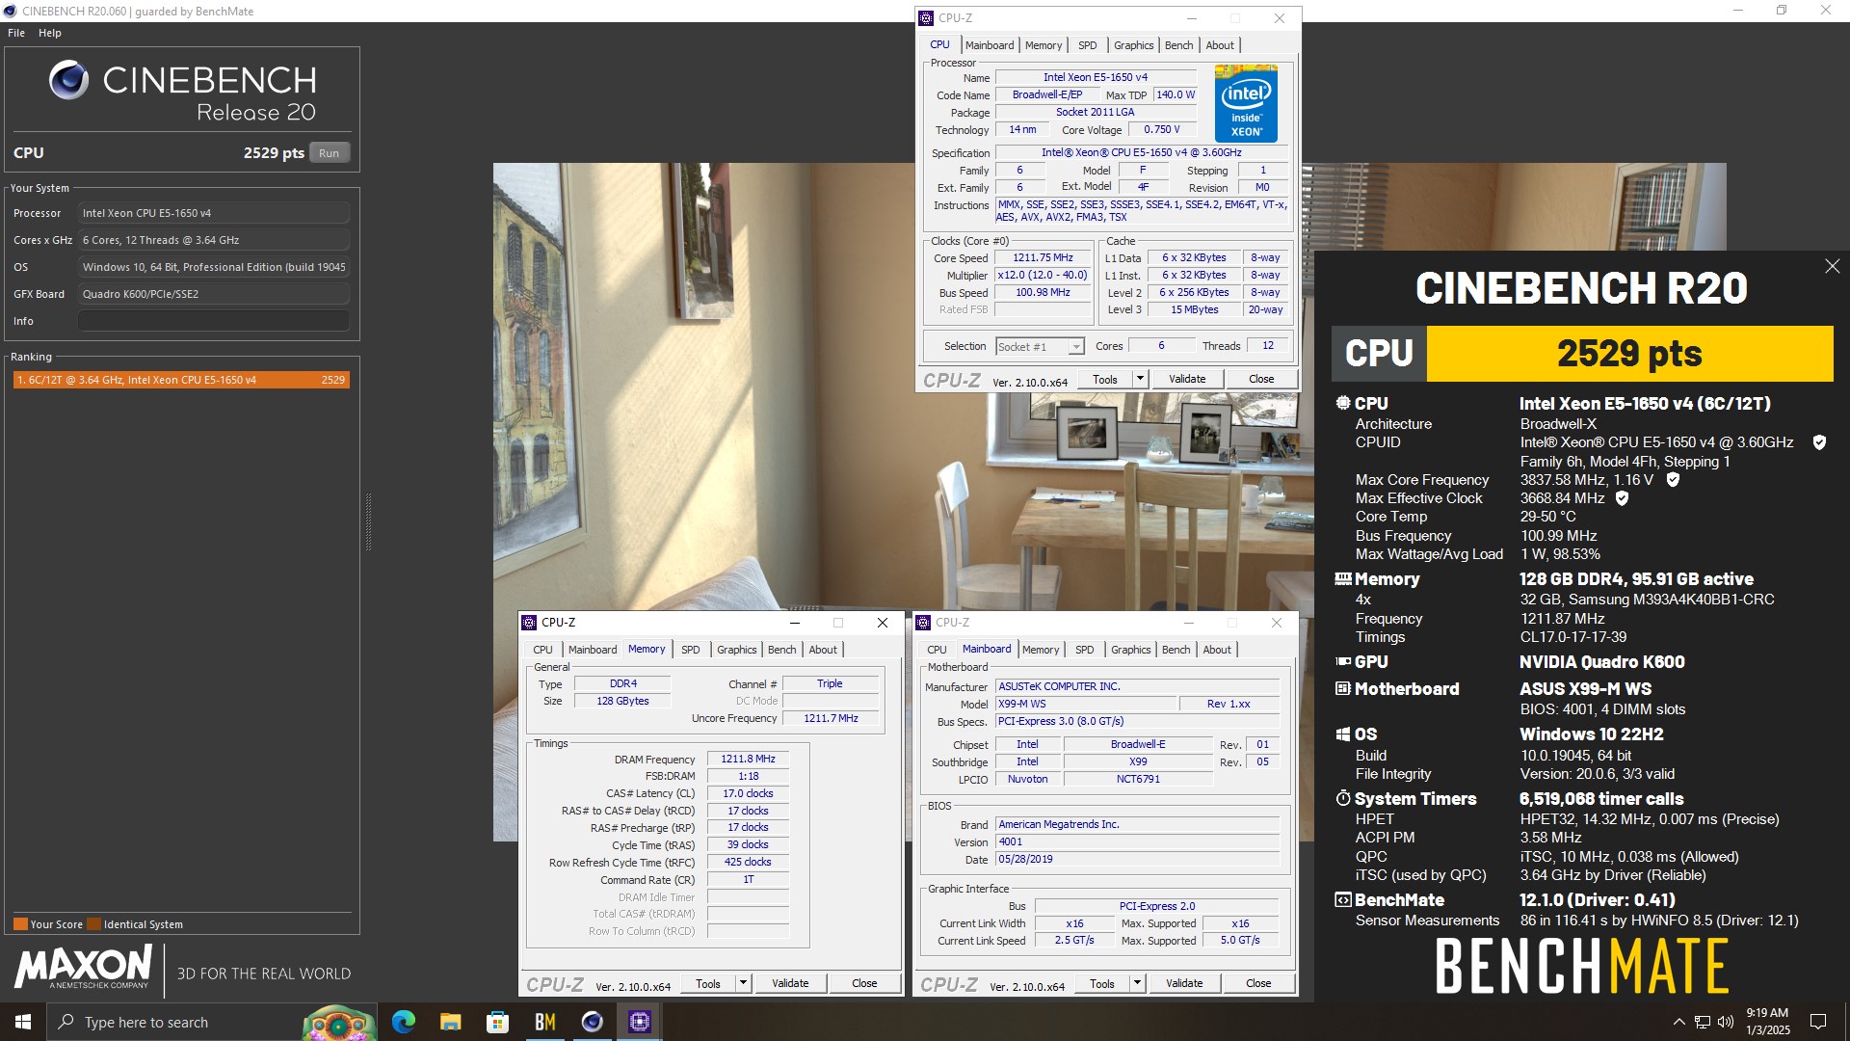Click Validate in Memory CPU-Z window
The width and height of the screenshot is (1850, 1041).
(x=790, y=984)
